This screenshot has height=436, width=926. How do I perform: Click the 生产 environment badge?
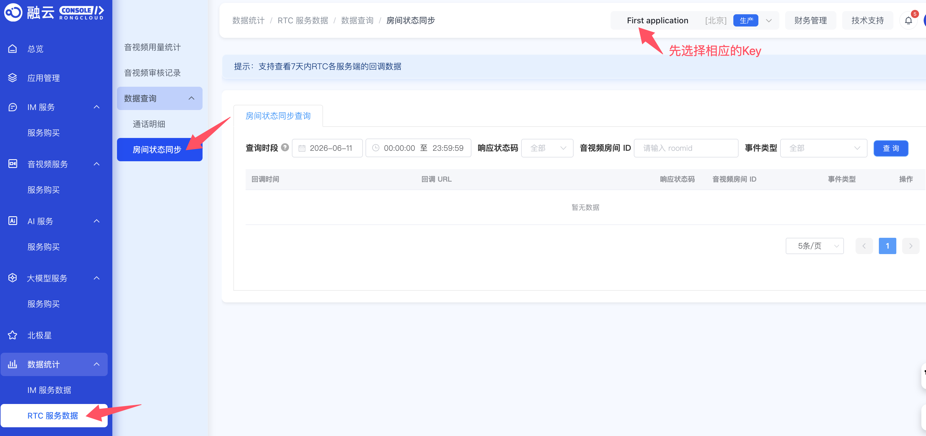pyautogui.click(x=746, y=20)
